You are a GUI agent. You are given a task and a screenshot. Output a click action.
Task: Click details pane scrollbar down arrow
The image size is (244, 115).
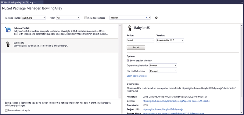pos(242,113)
